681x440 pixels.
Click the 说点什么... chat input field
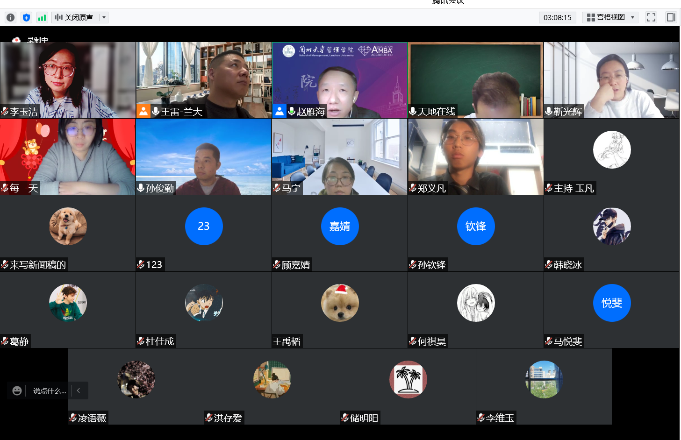point(49,390)
